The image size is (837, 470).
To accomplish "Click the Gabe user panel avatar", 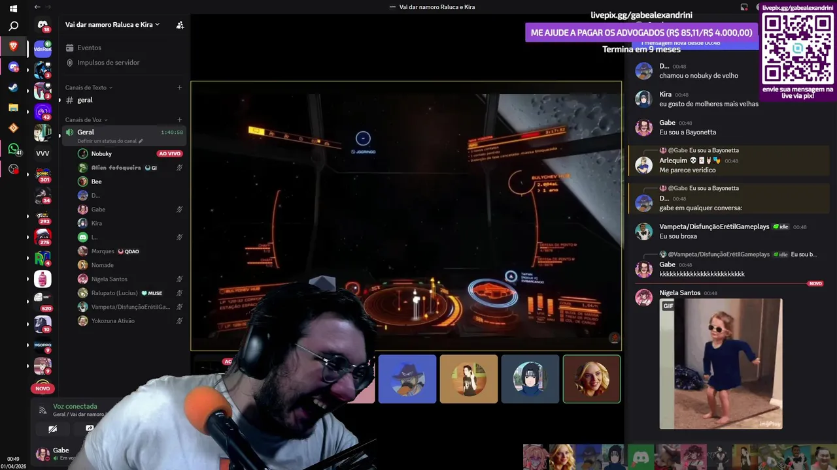I will click(43, 454).
